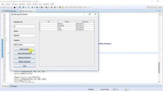
Task: Click the Update Student button
Action: tap(24, 58)
